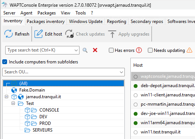Click the green status dot for win11arm64 host

[136, 123]
